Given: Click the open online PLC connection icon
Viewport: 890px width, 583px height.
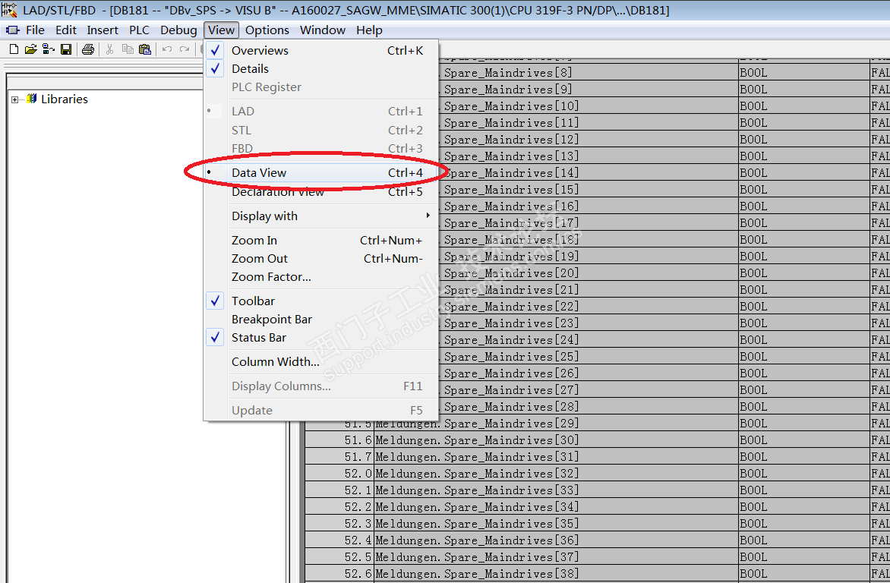Looking at the screenshot, I should 49,49.
